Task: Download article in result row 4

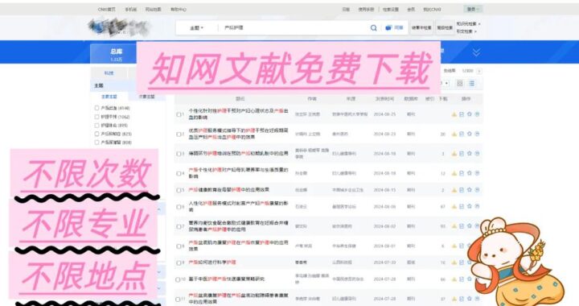Action: (x=454, y=173)
